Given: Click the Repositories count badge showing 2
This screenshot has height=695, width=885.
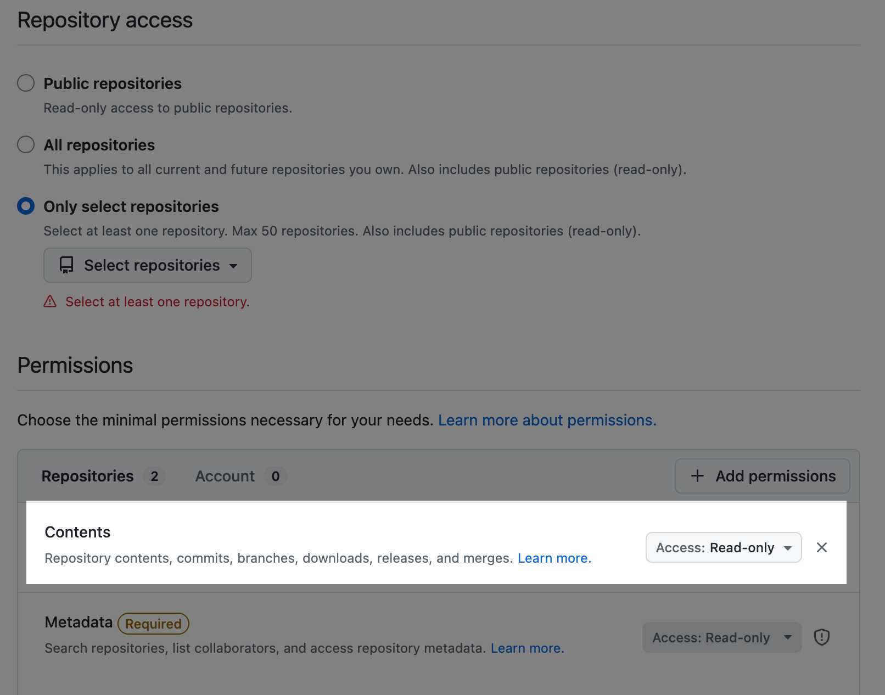Looking at the screenshot, I should 154,476.
